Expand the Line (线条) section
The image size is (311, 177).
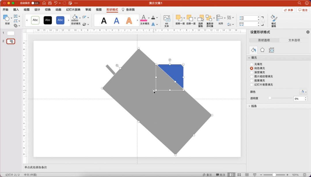tap(253, 106)
